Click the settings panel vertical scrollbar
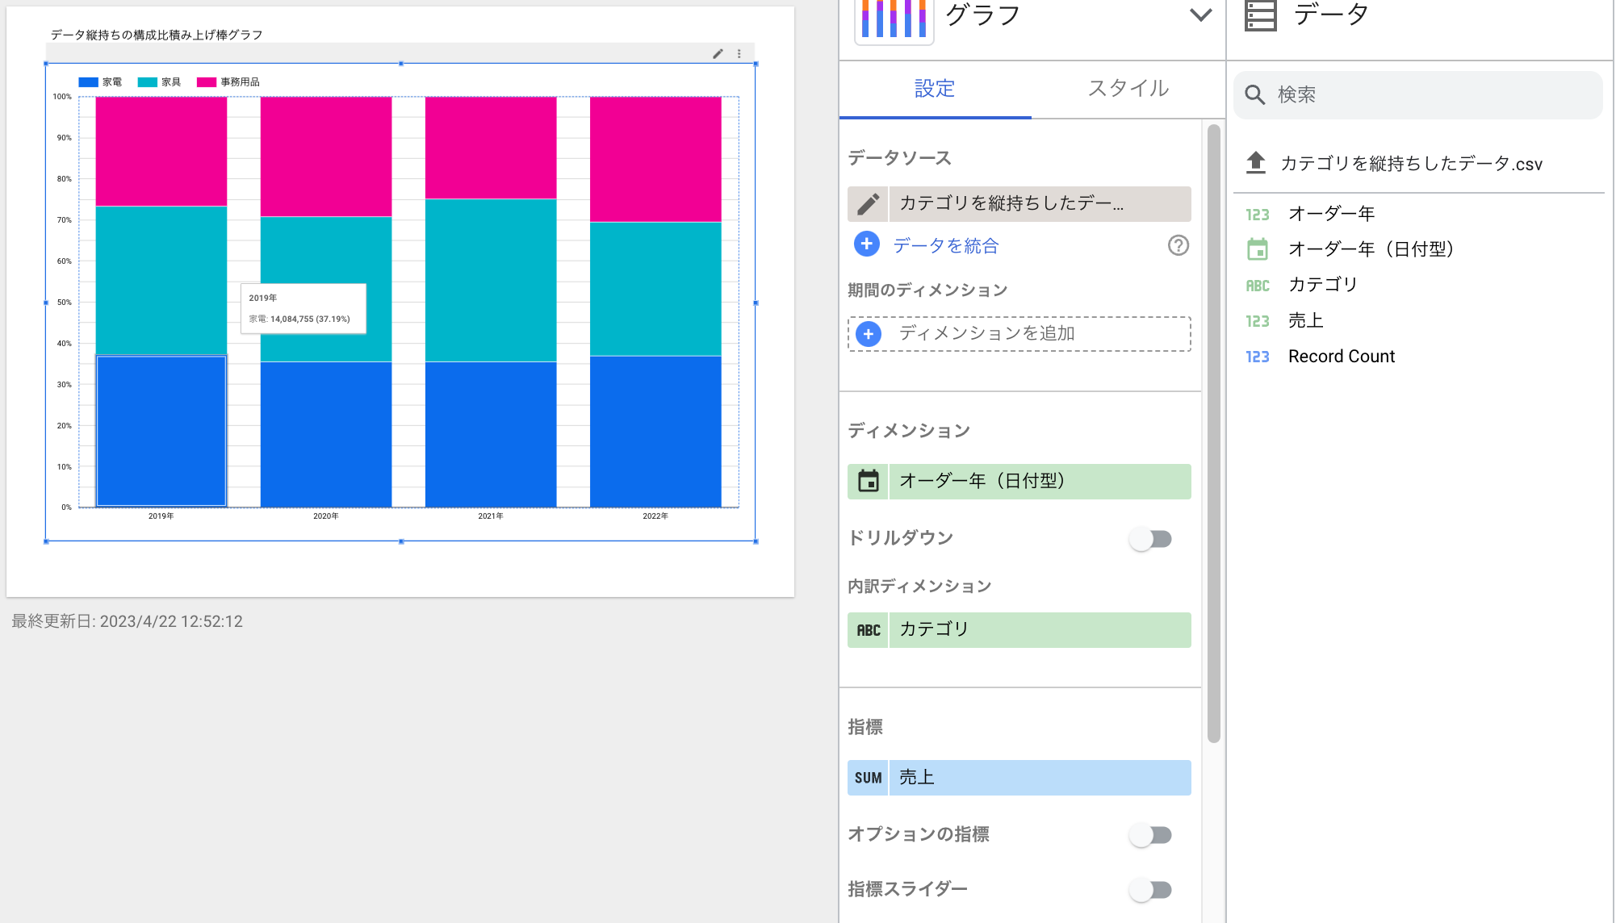This screenshot has height=923, width=1616. click(x=1213, y=433)
